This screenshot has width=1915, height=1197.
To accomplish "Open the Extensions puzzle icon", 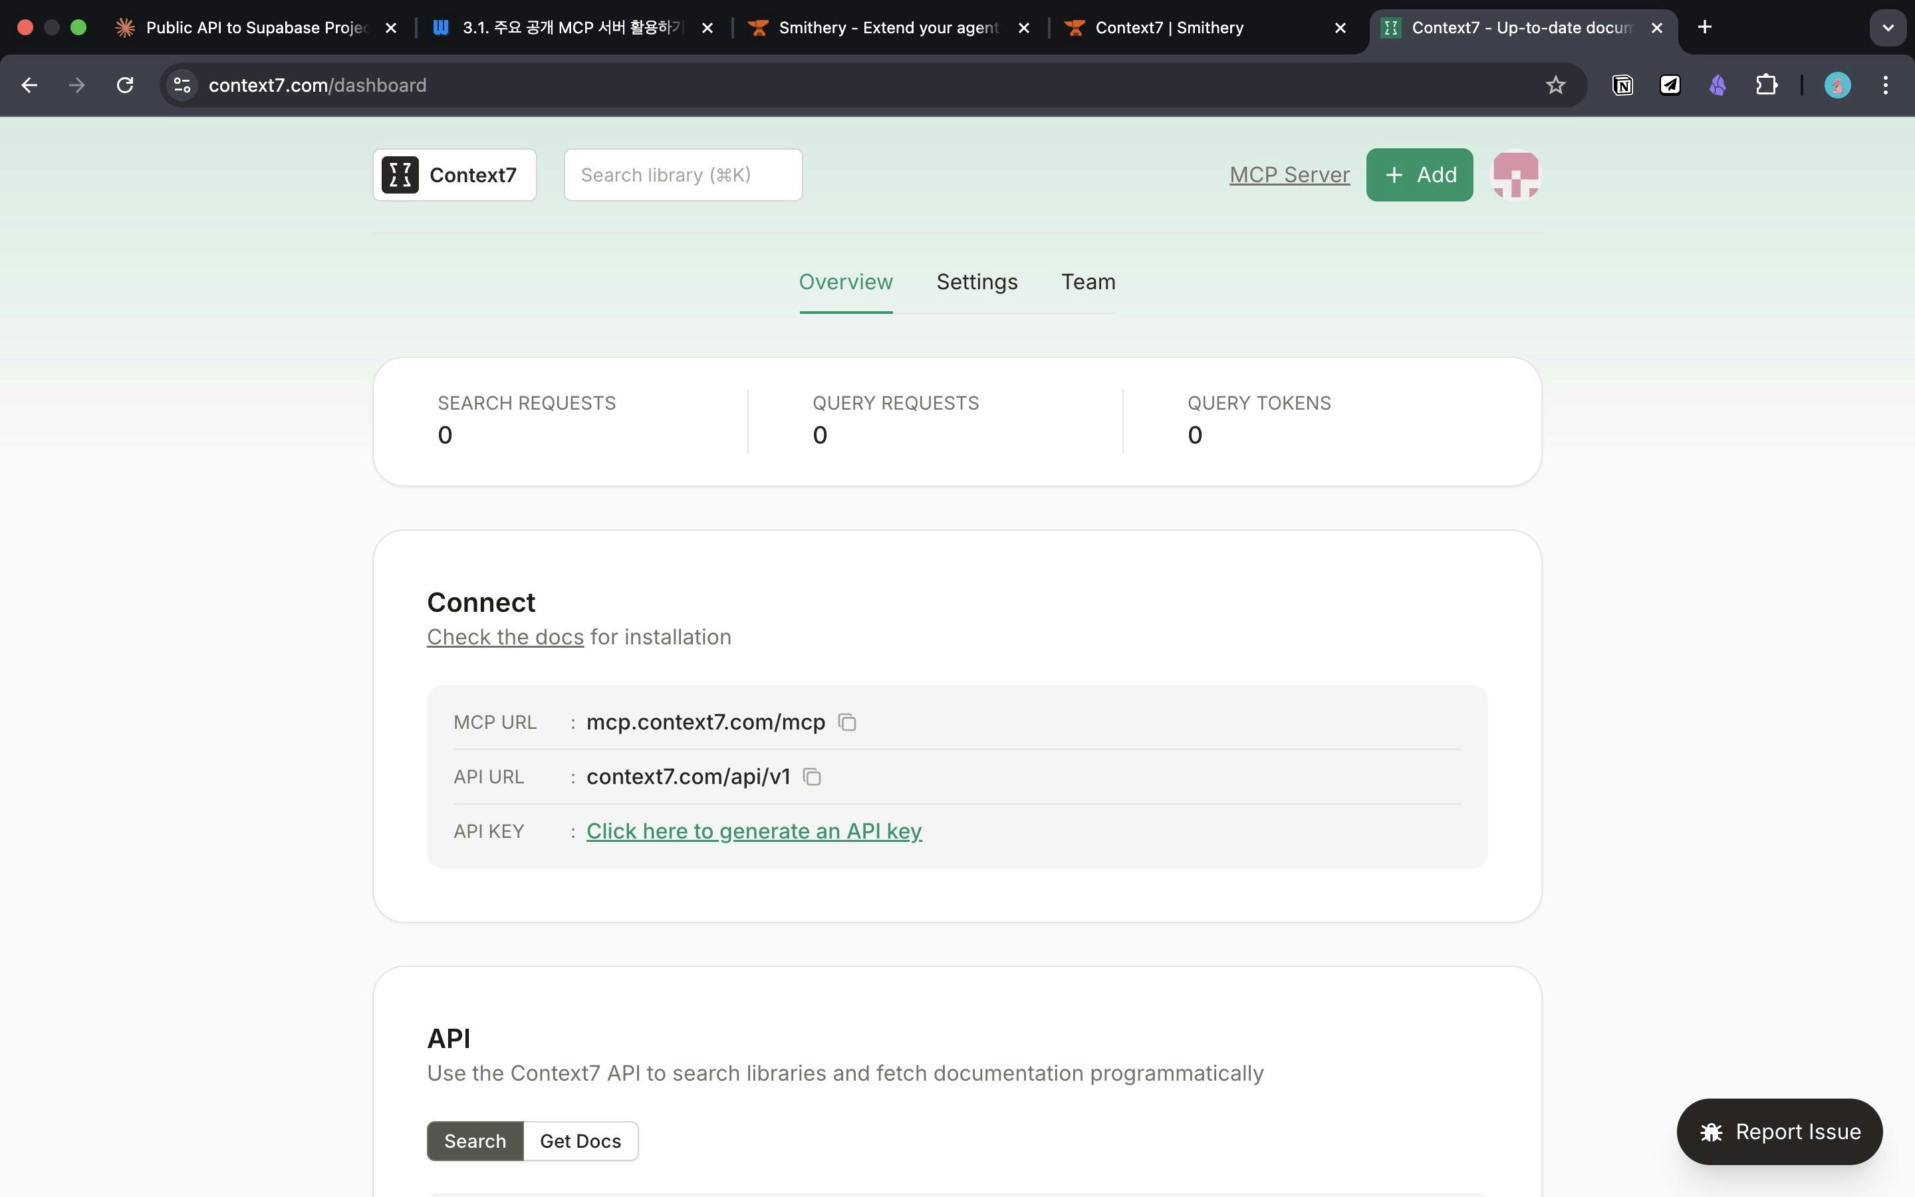I will click(x=1766, y=86).
